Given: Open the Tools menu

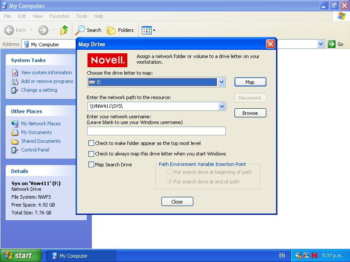Looking at the screenshot, I should [x=82, y=16].
